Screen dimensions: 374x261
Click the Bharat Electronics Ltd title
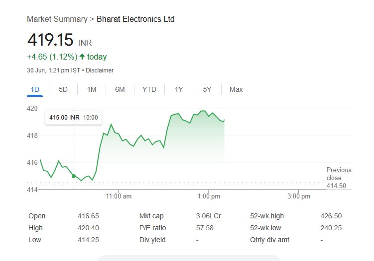pyautogui.click(x=135, y=19)
